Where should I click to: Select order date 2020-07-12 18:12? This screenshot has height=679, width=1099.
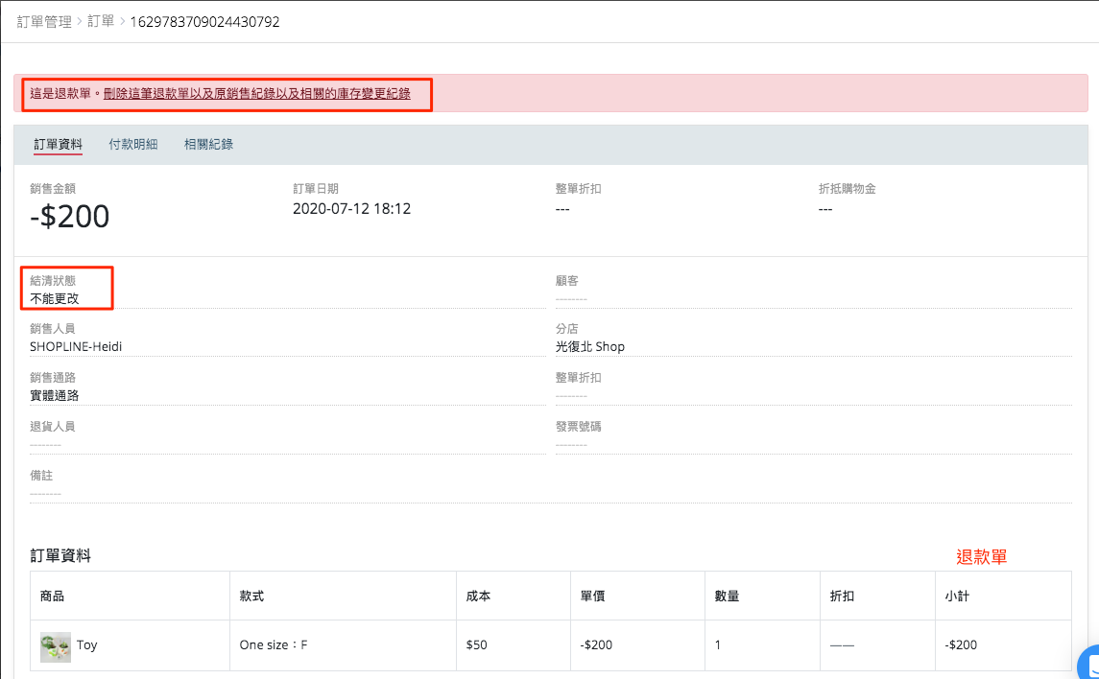[351, 209]
